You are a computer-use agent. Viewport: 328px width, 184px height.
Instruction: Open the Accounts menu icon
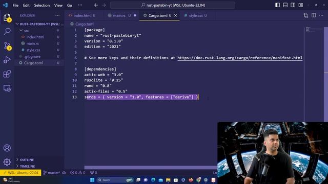click(7, 148)
